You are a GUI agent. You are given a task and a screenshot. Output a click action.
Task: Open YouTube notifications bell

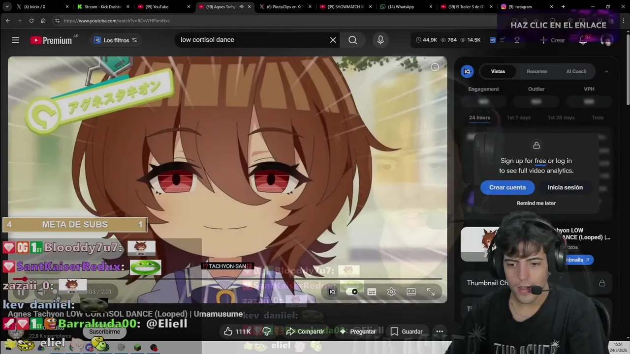coord(583,40)
